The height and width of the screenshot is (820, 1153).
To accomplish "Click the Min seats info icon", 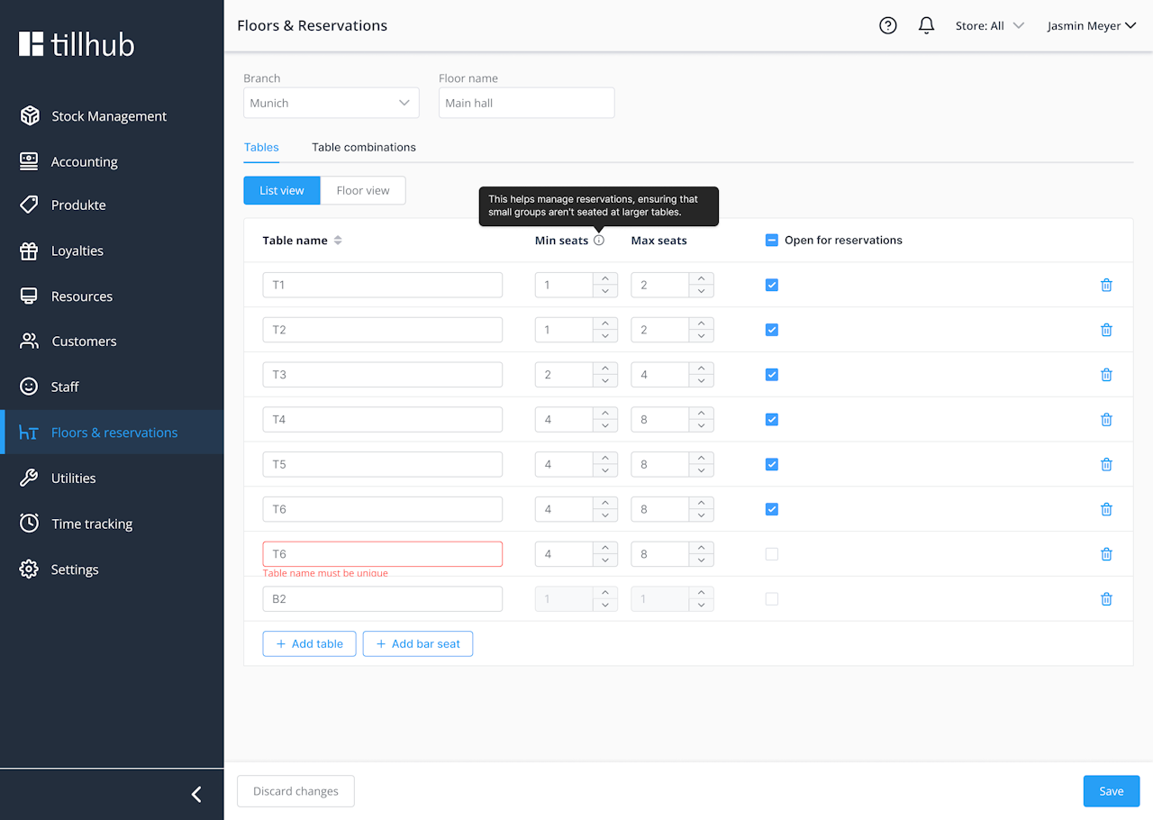I will coord(599,241).
